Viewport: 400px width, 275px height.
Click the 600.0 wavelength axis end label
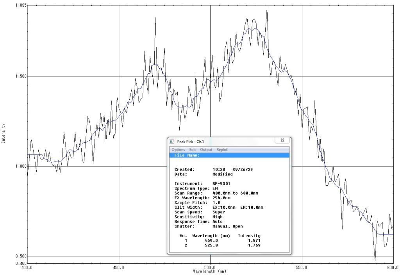click(x=392, y=268)
